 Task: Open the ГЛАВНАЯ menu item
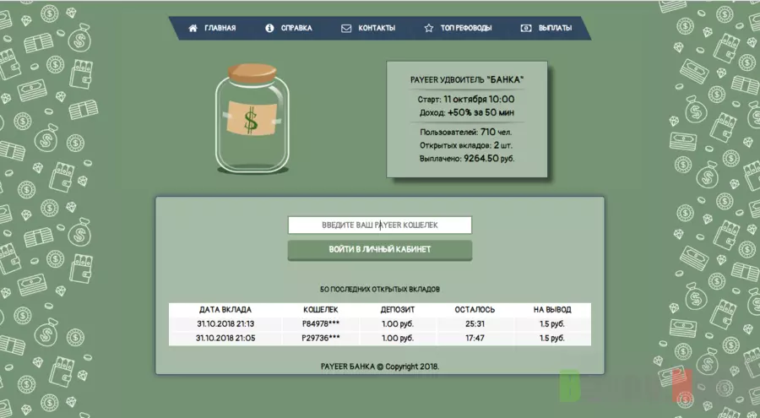[220, 28]
